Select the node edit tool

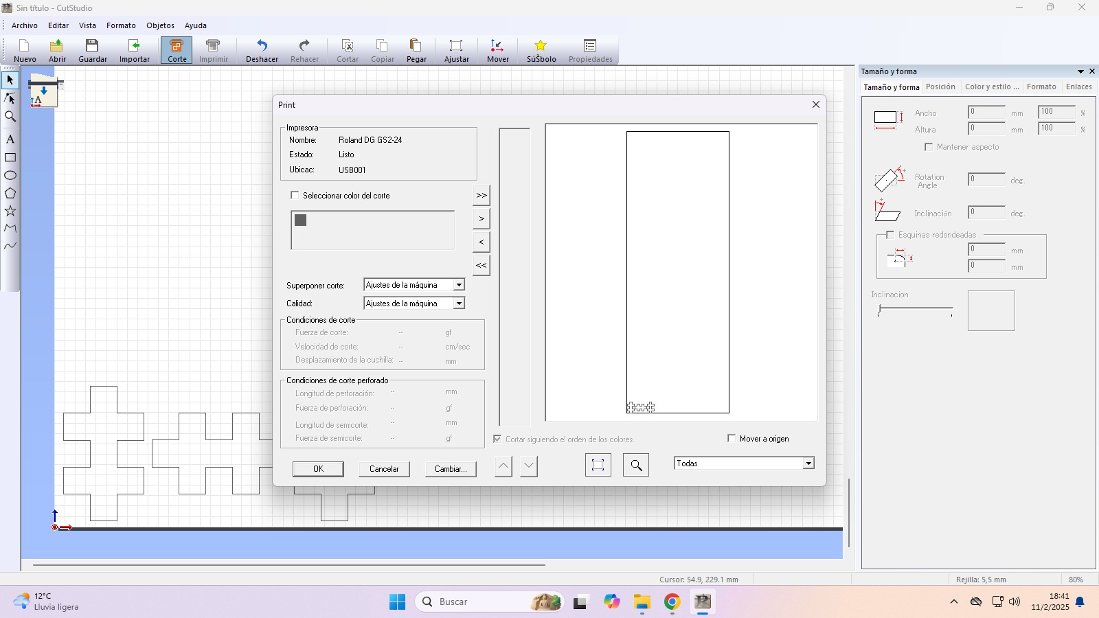pyautogui.click(x=10, y=98)
